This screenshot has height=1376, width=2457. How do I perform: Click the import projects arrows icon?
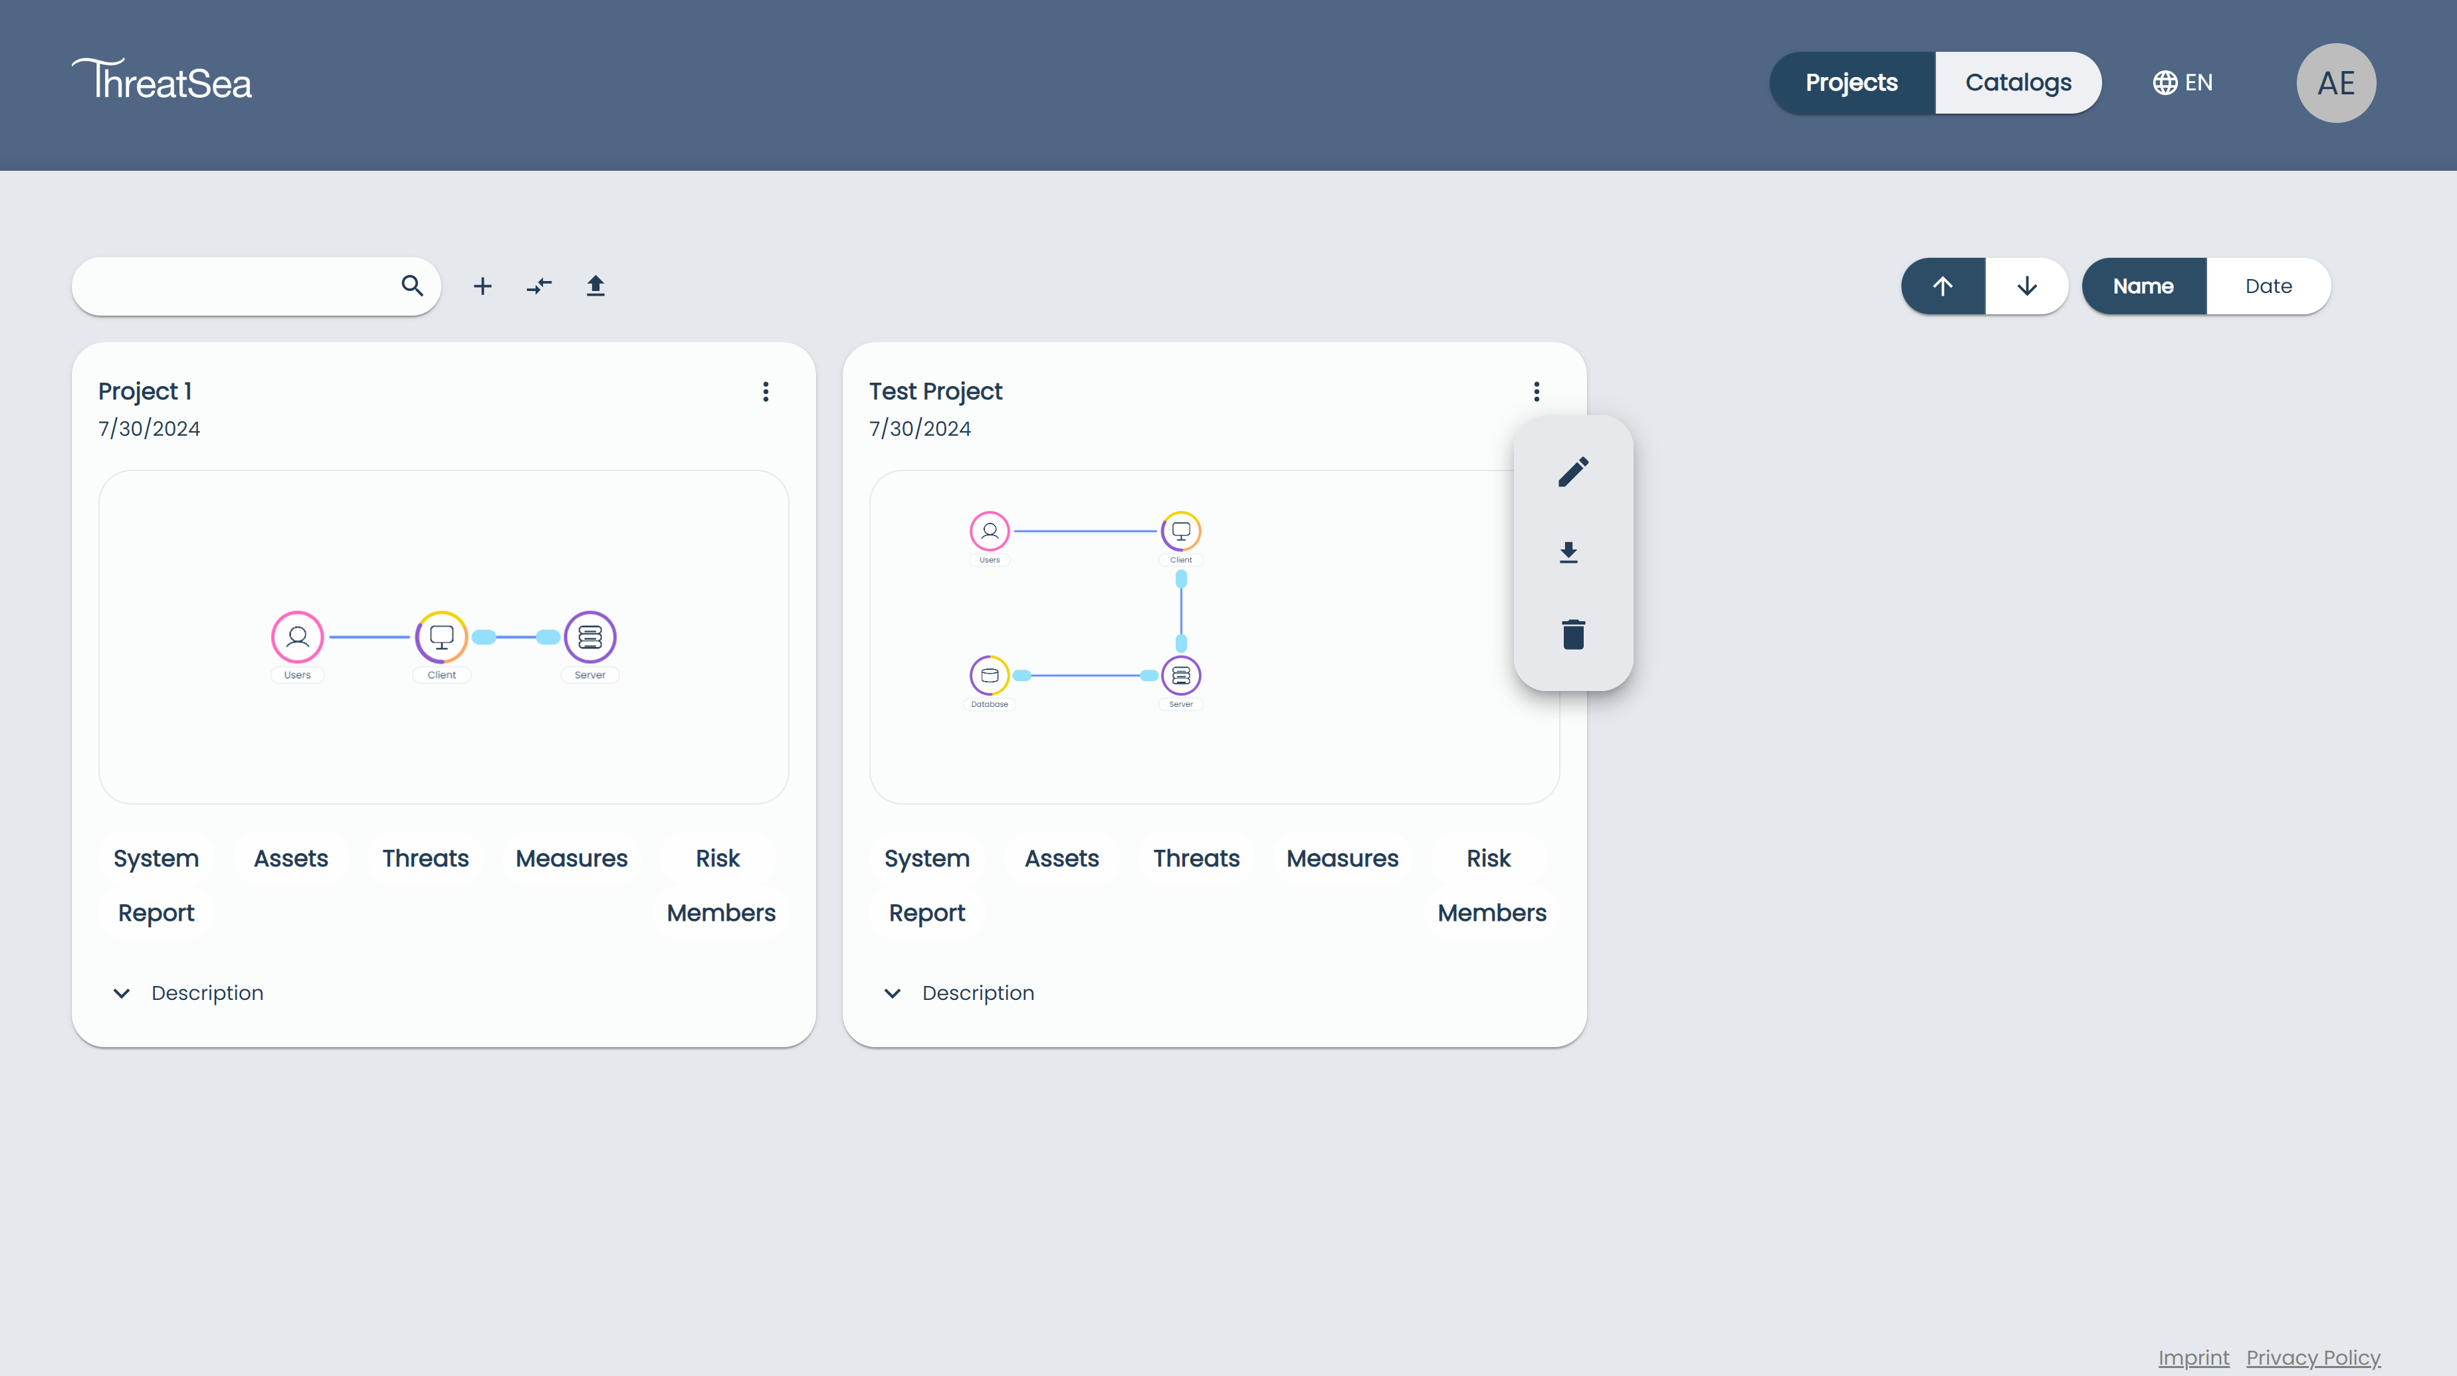pyautogui.click(x=539, y=286)
